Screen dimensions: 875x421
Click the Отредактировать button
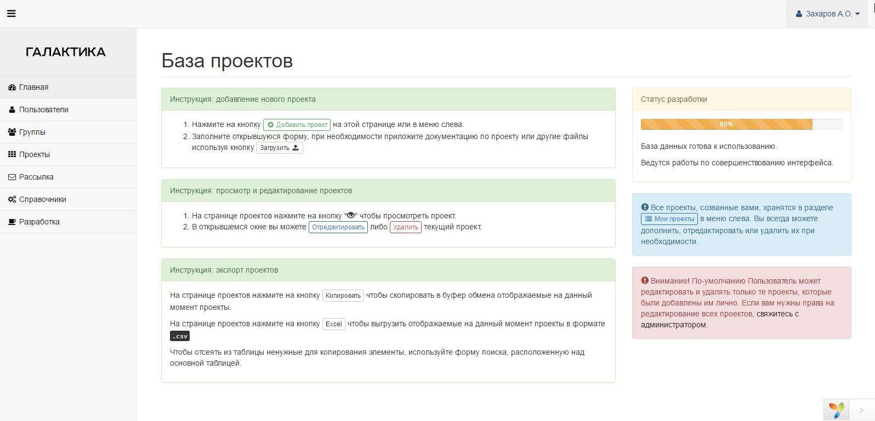coord(338,227)
